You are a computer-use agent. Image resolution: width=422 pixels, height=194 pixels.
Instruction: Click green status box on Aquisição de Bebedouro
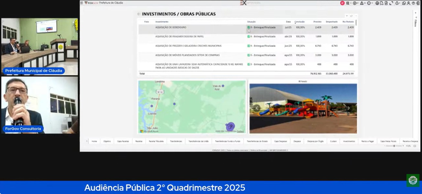point(249,27)
